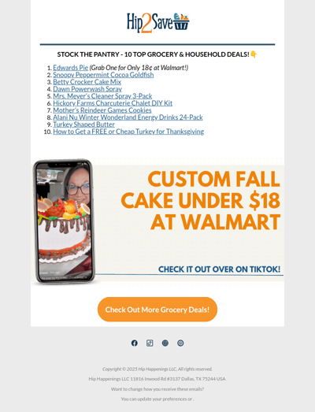Viewport: 315px width, 412px height.
Task: Open the Edwards Pie deal link
Action: coord(70,68)
